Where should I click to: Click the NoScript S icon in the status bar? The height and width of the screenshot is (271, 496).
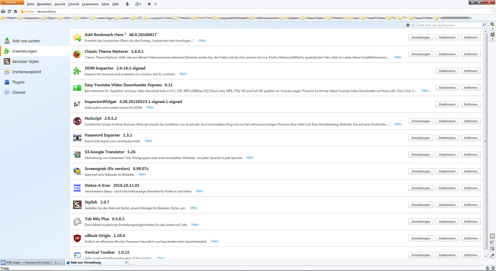click(x=487, y=268)
